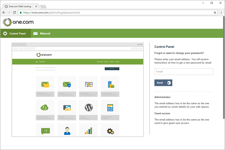The width and height of the screenshot is (225, 150).
Task: Click the support person avatar icon
Action: 67,131
